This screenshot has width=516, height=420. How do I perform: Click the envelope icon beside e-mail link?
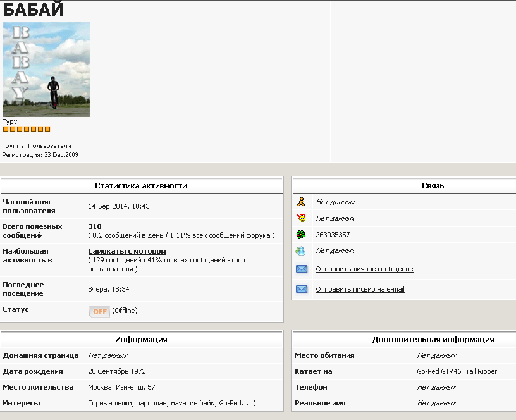coord(302,289)
